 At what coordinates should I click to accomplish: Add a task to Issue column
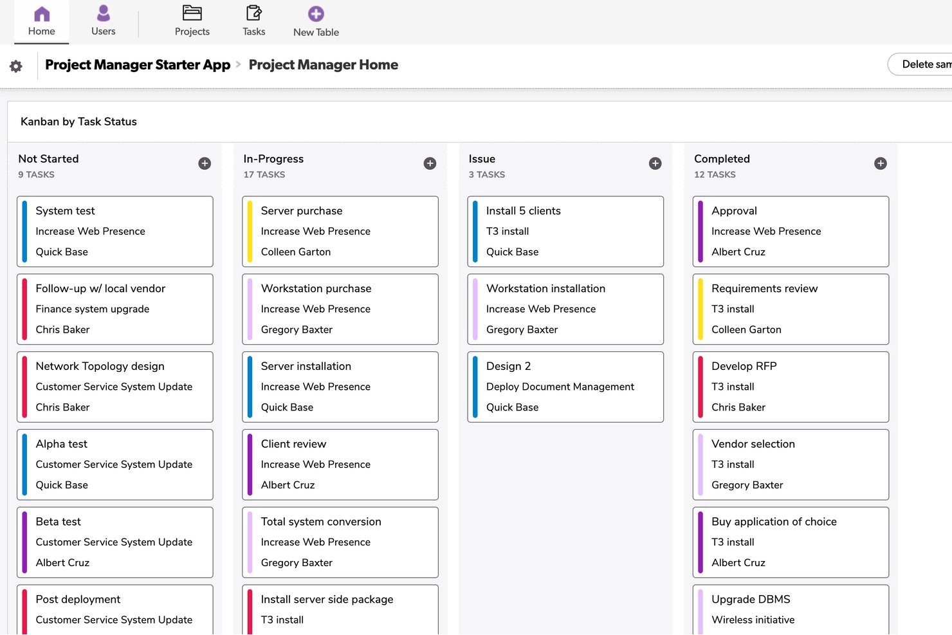(x=655, y=163)
